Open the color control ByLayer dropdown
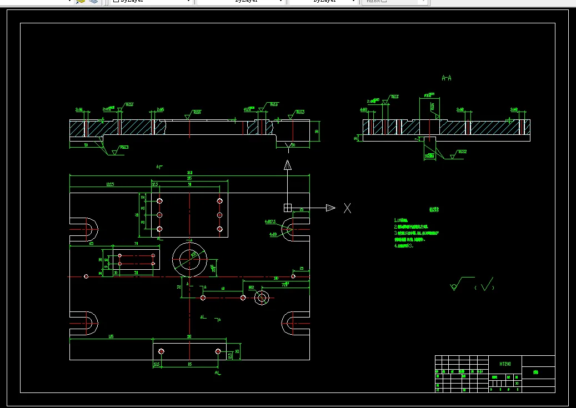 pyautogui.click(x=151, y=2)
